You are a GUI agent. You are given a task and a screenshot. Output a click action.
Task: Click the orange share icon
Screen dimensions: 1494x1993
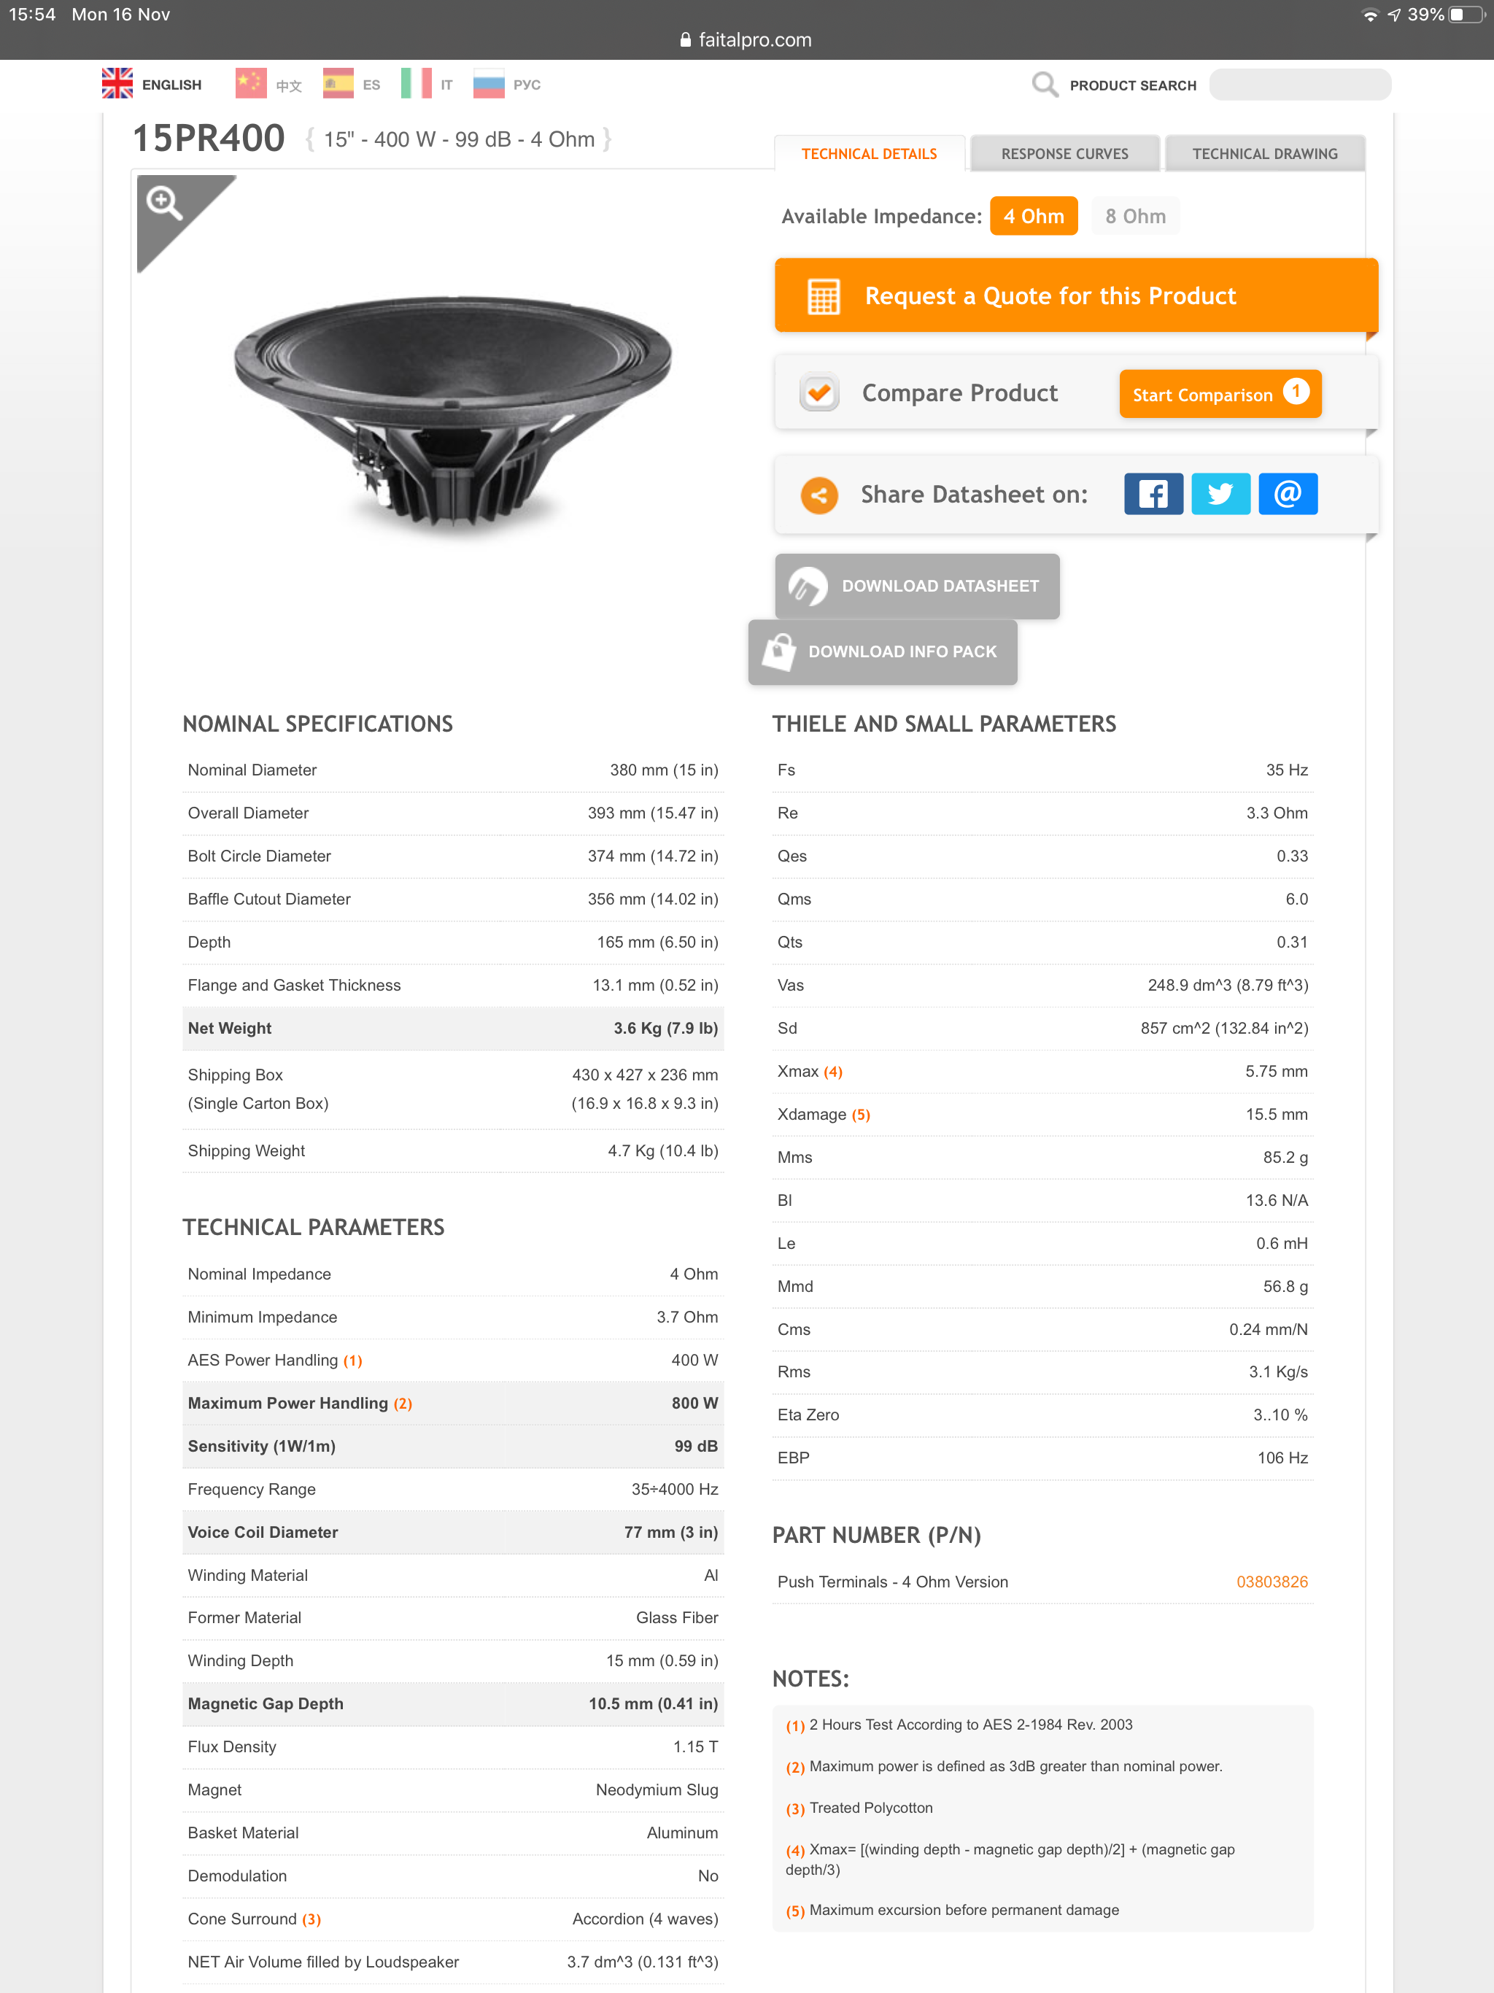click(x=819, y=495)
